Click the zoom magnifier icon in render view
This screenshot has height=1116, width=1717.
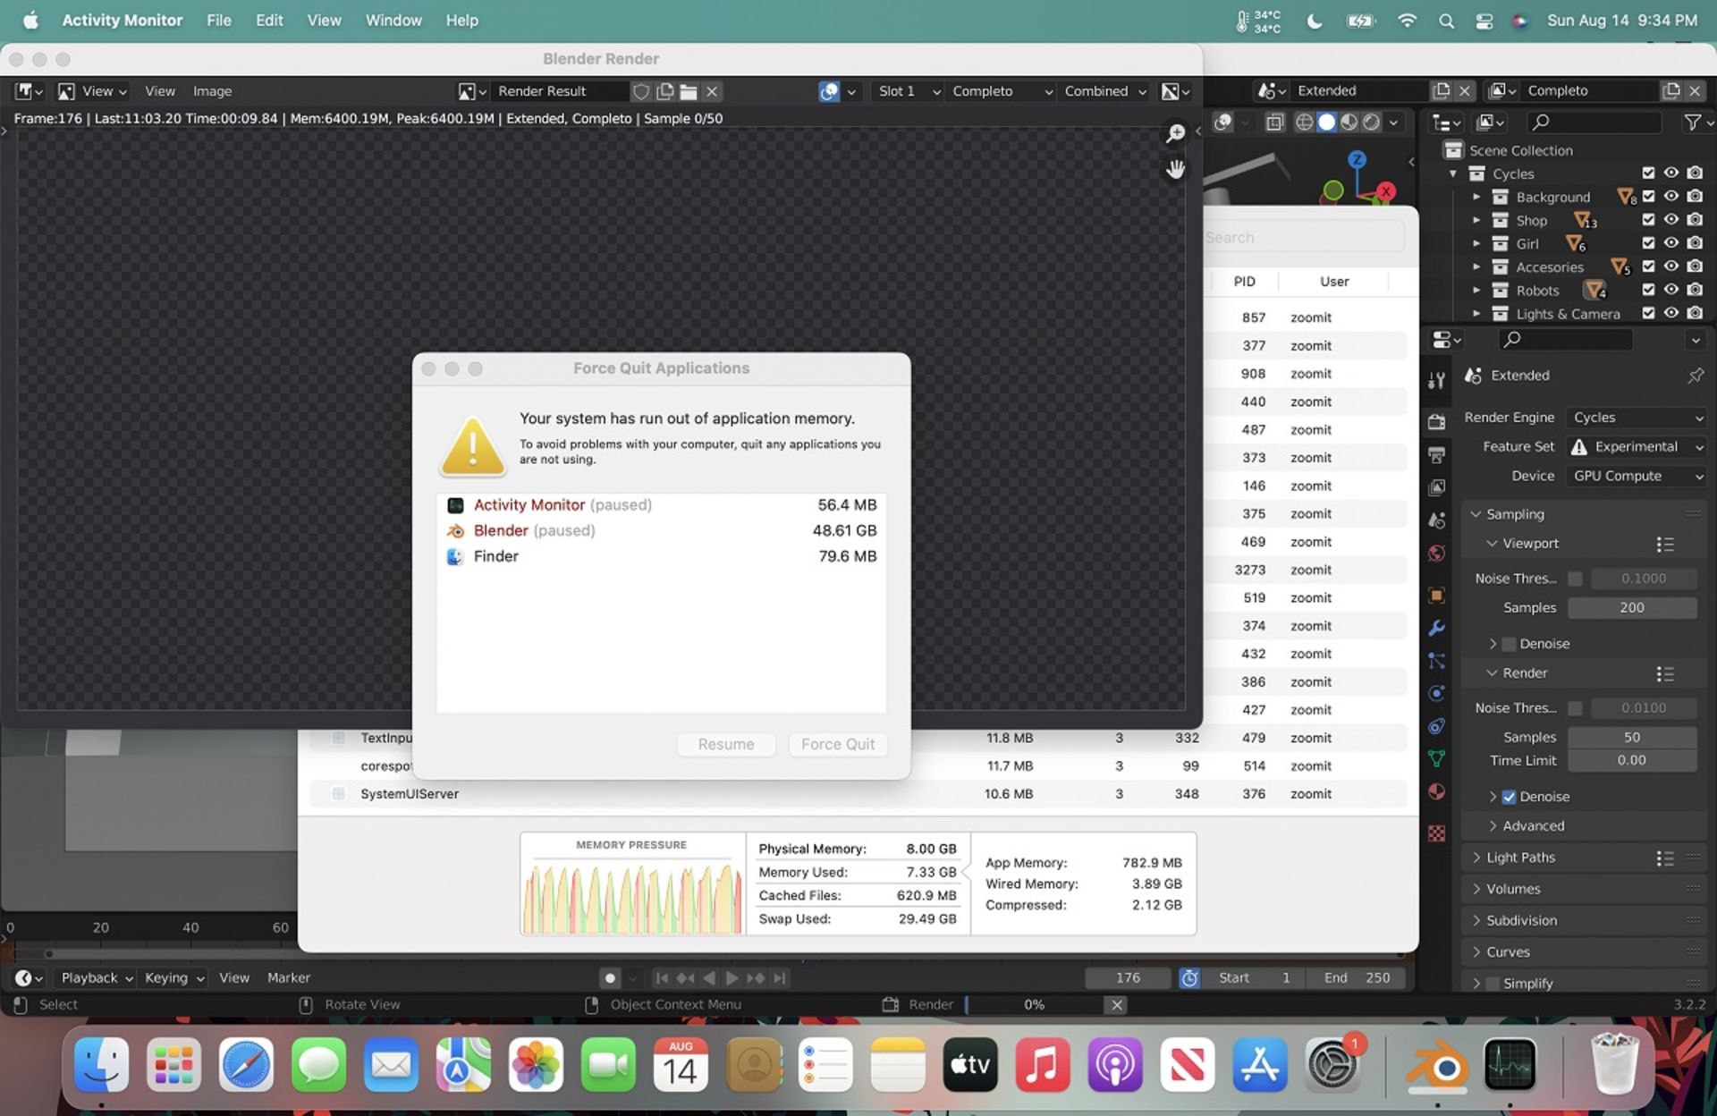pos(1175,134)
